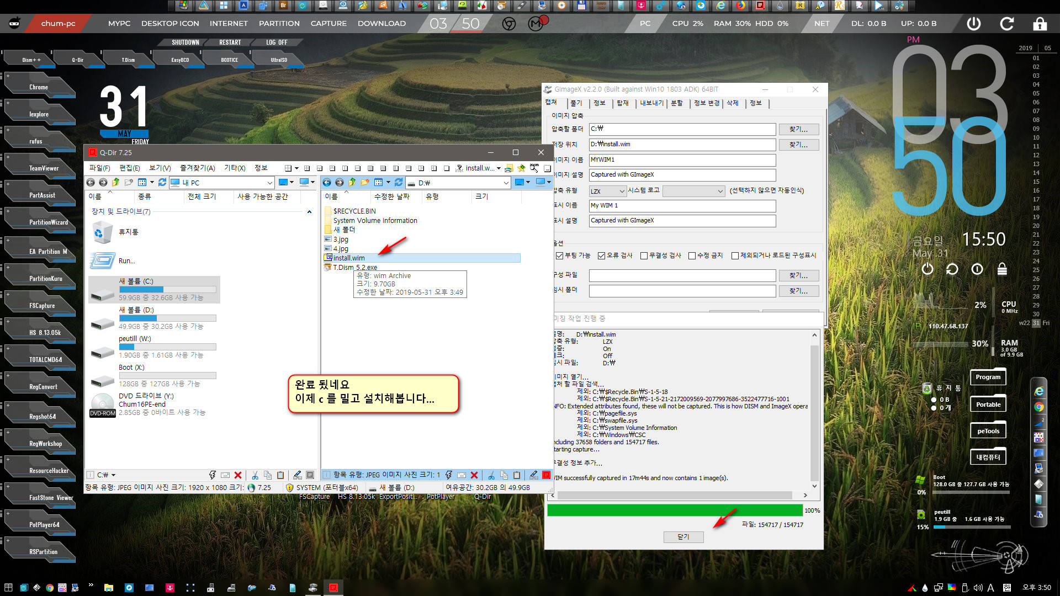This screenshot has width=1060, height=596.
Task: Click 찾기... next to 압축할 폴더
Action: pyautogui.click(x=798, y=129)
